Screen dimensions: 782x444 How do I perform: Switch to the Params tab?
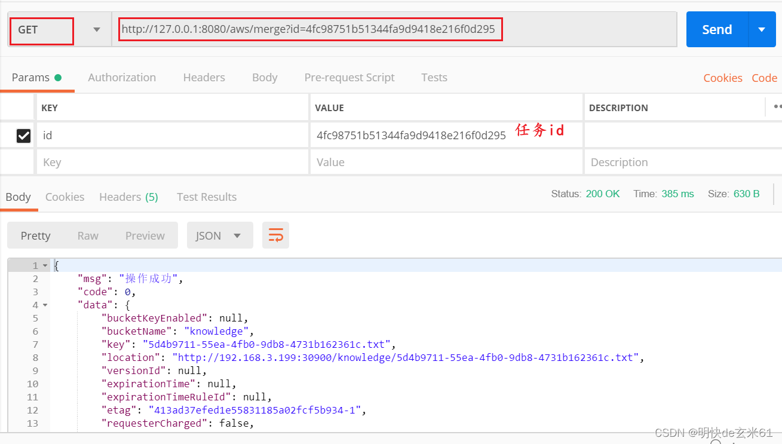[36, 78]
